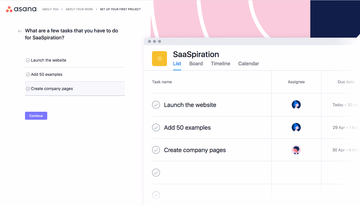This screenshot has width=360, height=205.
Task: Click the tasks question heading
Action: point(71,34)
